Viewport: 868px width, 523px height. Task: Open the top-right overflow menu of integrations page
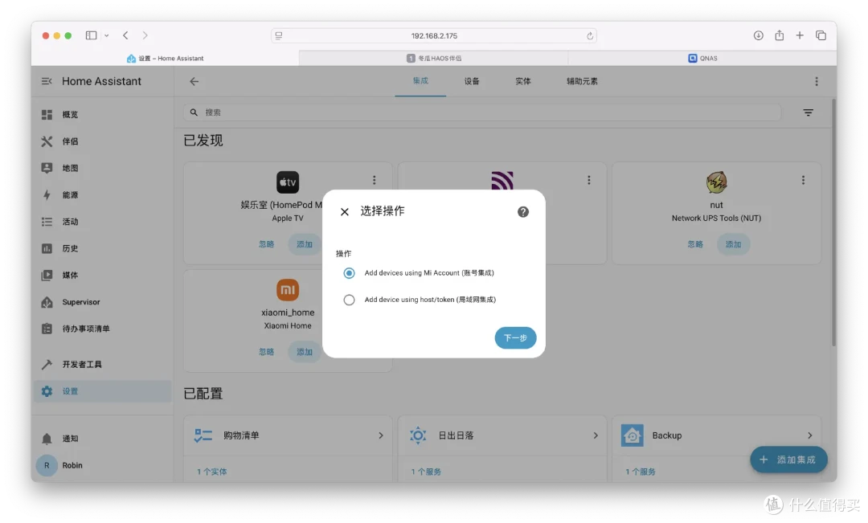[x=817, y=81]
